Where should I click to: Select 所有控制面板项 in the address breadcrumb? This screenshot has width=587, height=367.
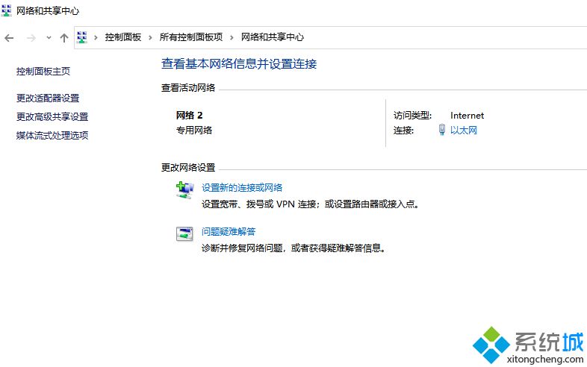click(190, 37)
